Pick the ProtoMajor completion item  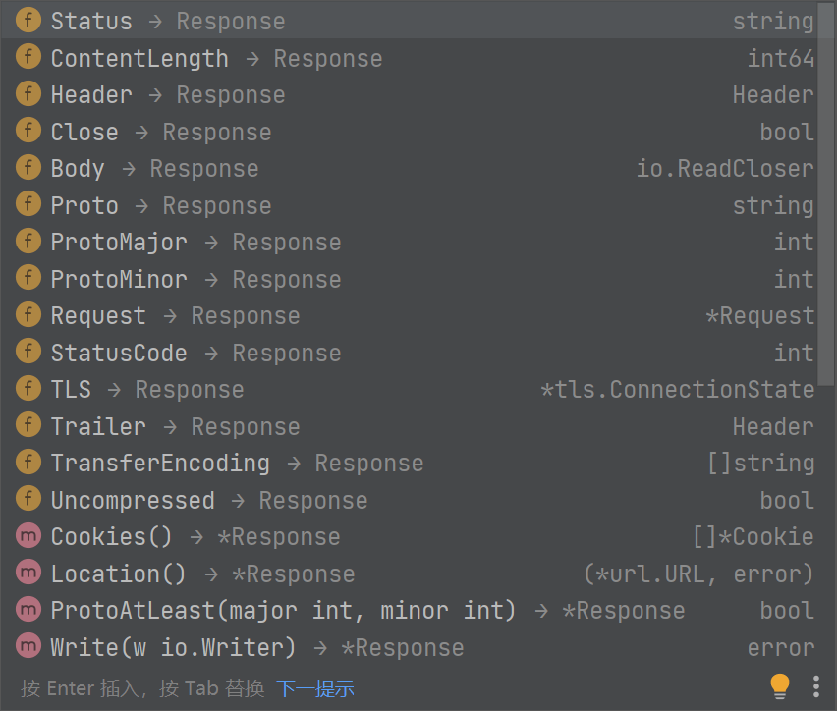point(119,243)
